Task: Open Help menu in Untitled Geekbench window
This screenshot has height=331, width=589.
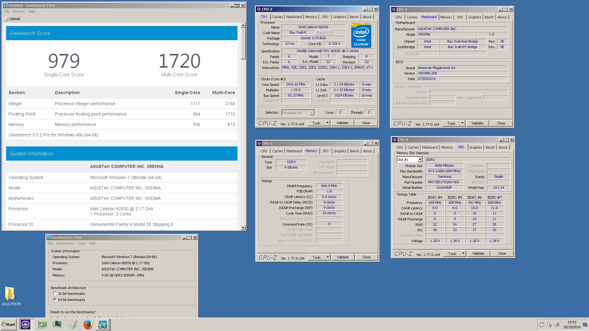Action: (32, 11)
